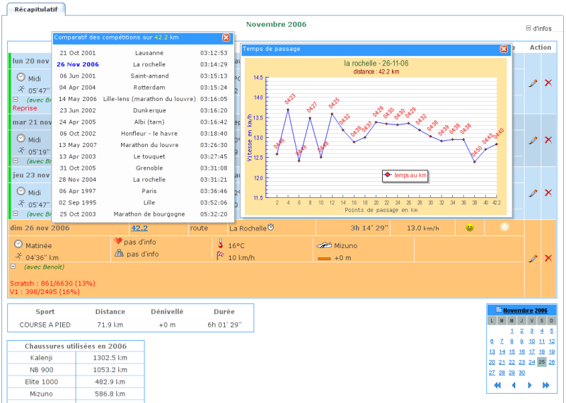
Task: Select the 21 Oct 2001 Lausanne row
Action: [x=144, y=53]
